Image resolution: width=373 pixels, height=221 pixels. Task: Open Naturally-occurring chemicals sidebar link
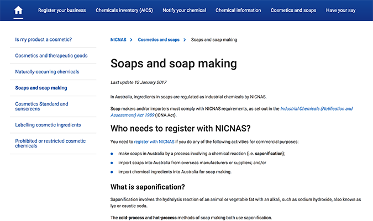[x=47, y=72]
